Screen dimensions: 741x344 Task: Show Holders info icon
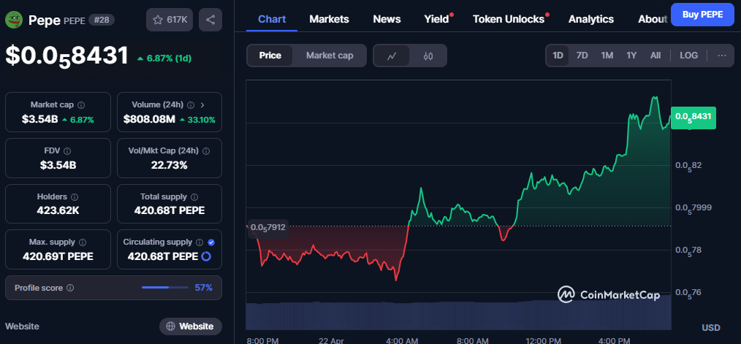pos(75,196)
